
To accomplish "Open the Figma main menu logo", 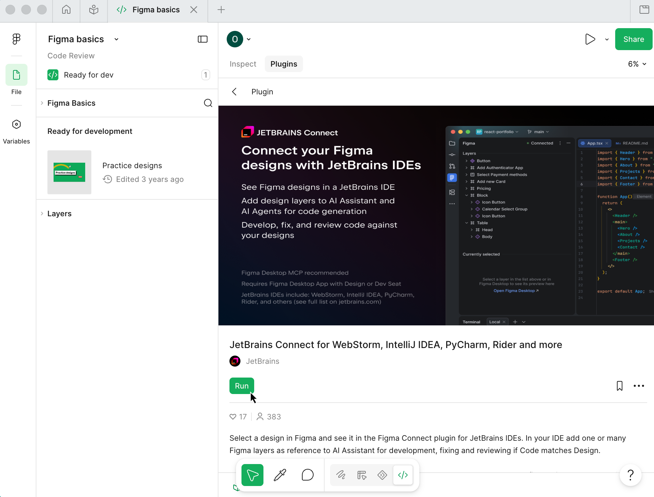I will [16, 39].
